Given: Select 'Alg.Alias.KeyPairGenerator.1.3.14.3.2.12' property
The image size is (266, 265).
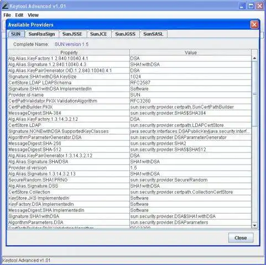Looking at the screenshot, I should click(x=69, y=156).
